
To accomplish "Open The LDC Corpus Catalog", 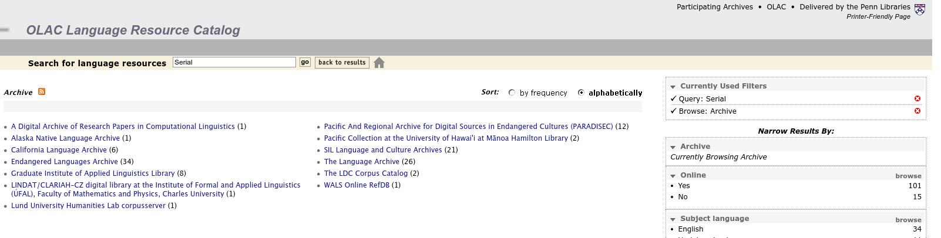I will coord(365,173).
